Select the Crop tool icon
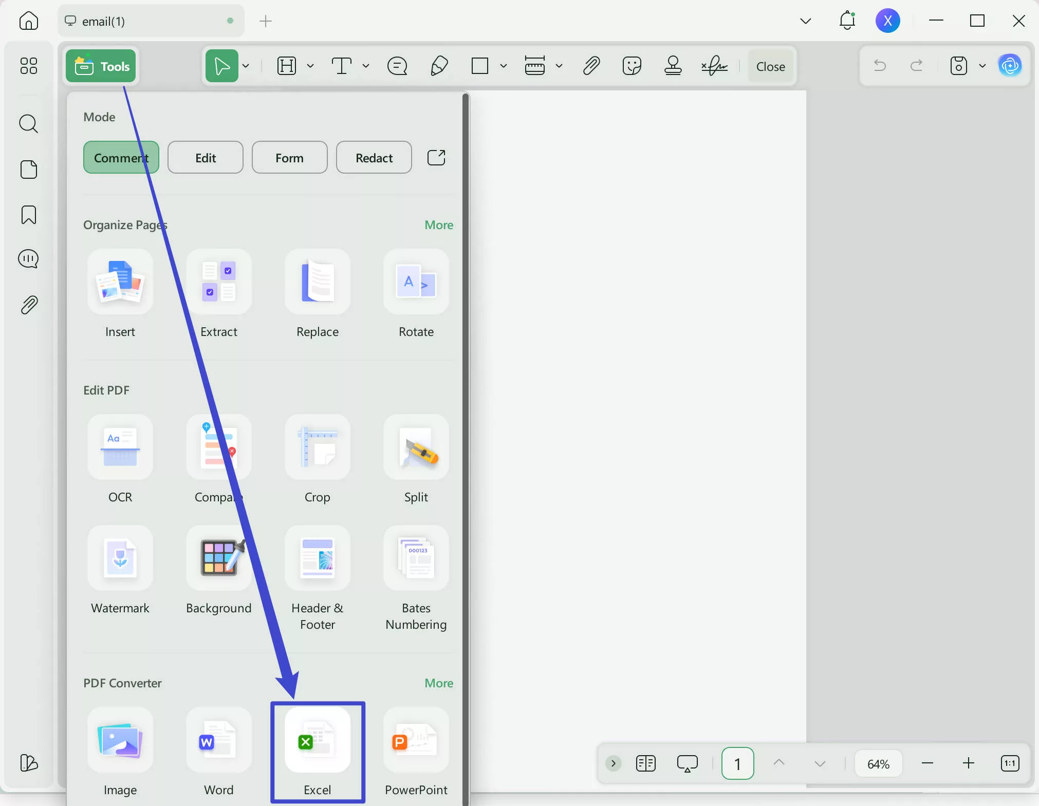1039x806 pixels. coord(317,447)
